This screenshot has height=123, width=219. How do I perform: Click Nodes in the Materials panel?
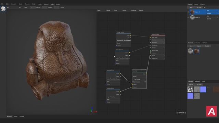click(x=207, y=46)
